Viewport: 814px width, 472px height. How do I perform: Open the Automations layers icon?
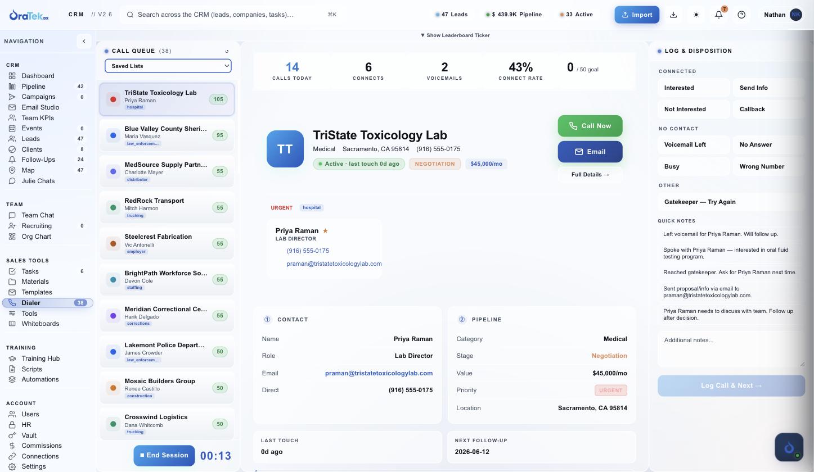[12, 379]
